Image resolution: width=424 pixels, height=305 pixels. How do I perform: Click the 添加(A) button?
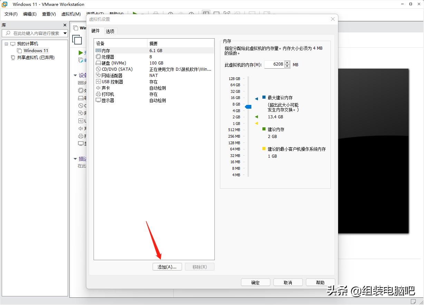point(167,266)
